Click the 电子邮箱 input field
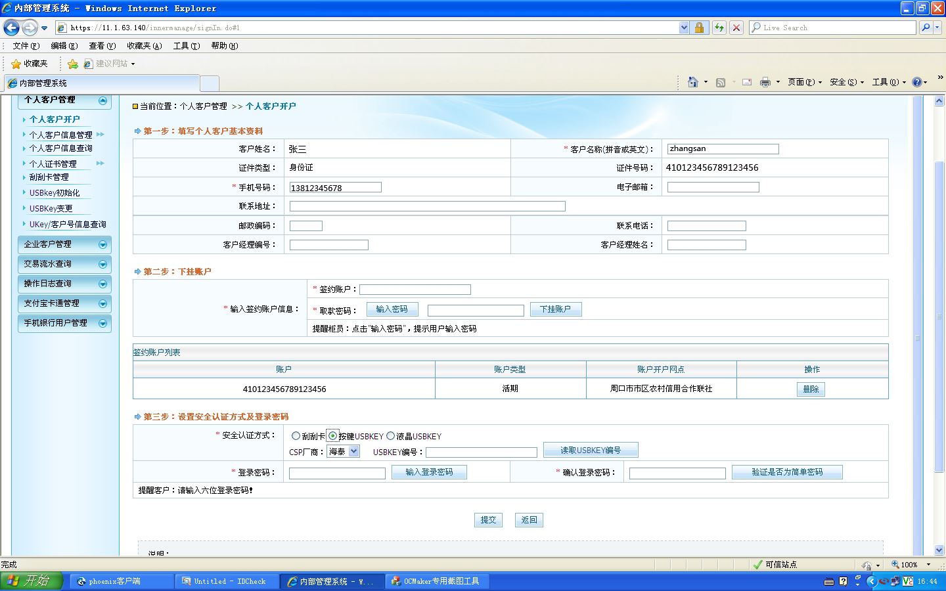 click(x=713, y=187)
